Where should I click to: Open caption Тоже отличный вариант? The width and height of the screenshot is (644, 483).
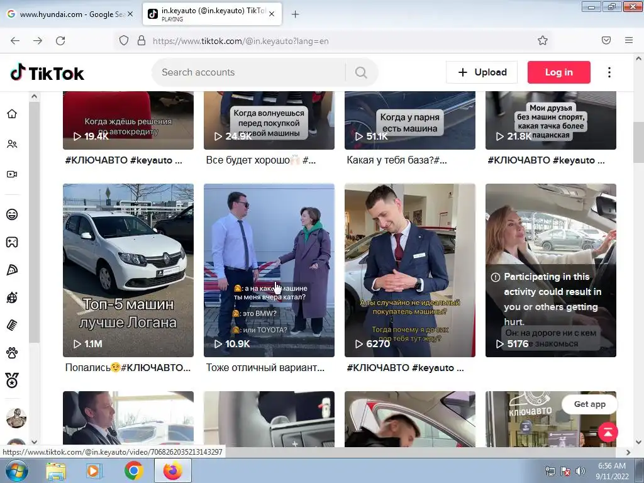click(x=265, y=367)
